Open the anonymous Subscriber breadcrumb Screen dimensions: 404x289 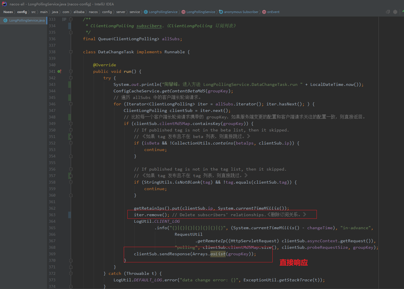pos(241,12)
